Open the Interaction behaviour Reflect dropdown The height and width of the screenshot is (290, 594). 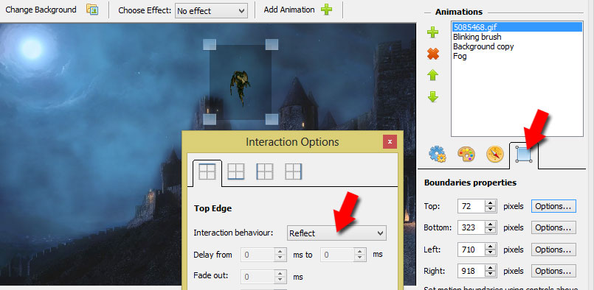coord(336,233)
